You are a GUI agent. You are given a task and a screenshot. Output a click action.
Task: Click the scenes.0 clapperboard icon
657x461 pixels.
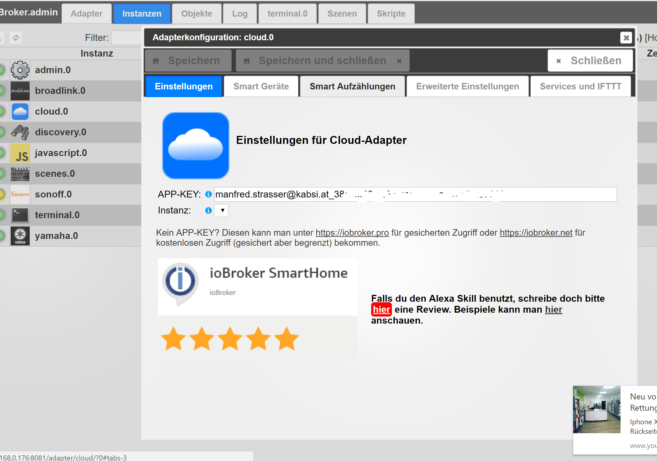[x=20, y=174]
